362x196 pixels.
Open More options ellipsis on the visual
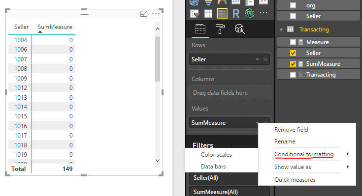click(156, 14)
